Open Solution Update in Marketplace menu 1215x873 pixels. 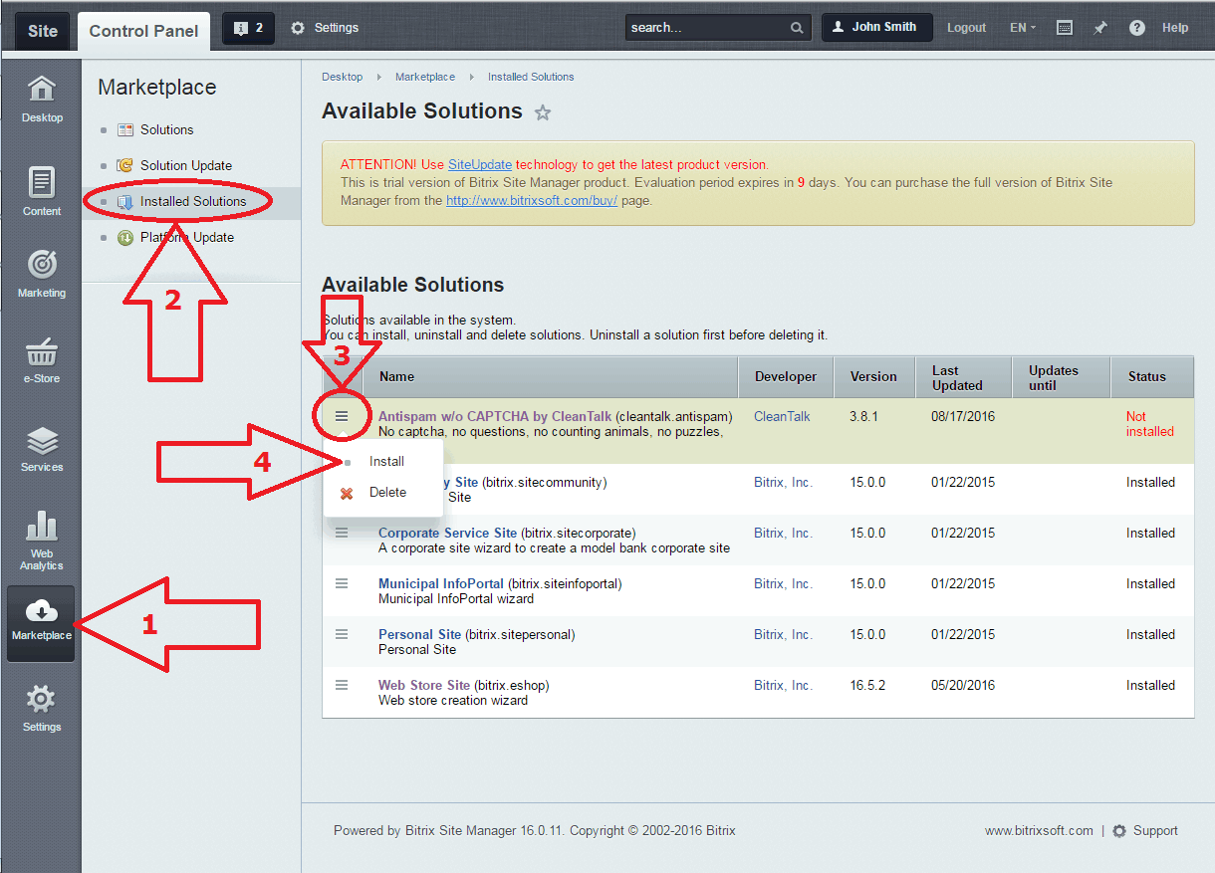coord(186,165)
